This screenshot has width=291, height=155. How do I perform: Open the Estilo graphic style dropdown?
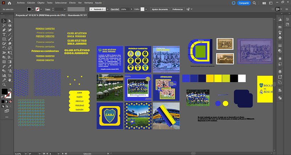click(x=146, y=9)
